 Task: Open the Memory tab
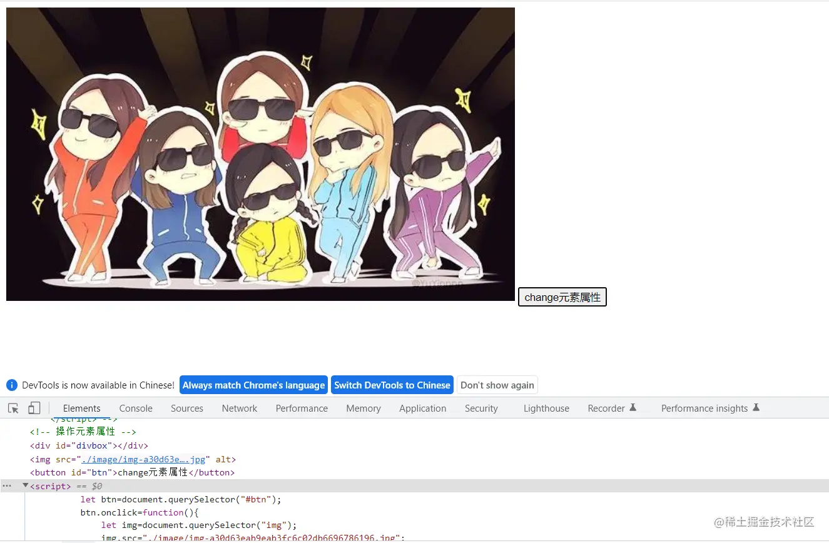[364, 409]
